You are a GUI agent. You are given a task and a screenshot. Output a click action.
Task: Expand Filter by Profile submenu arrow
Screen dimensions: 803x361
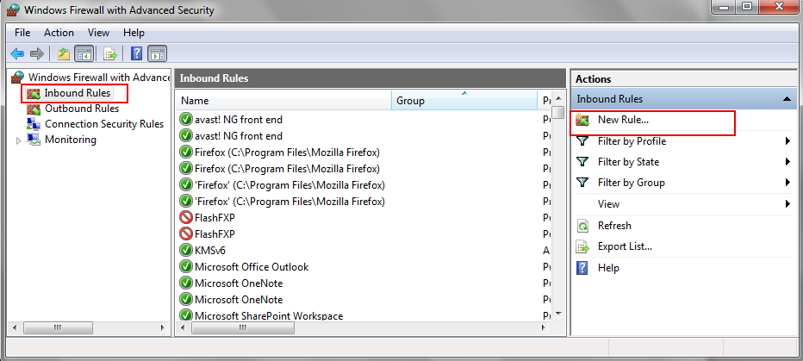(787, 140)
